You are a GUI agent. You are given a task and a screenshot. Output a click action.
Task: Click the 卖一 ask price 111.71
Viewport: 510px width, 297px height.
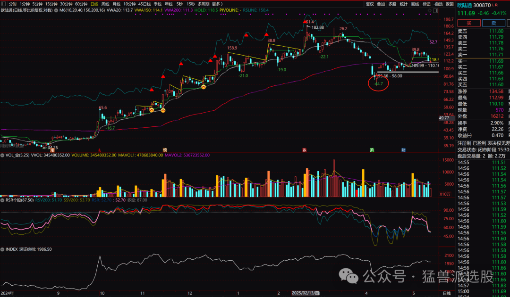point(496,55)
